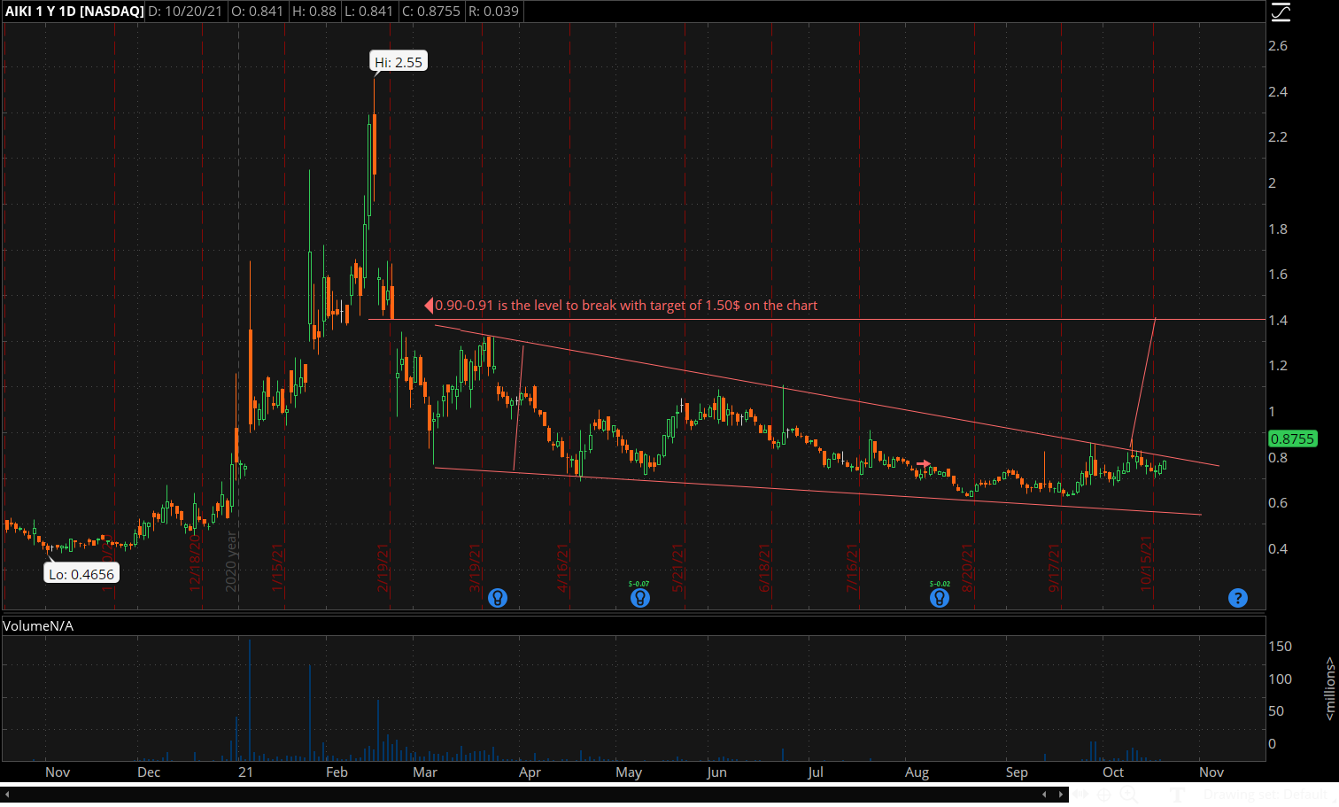Select the 4/16/21 expiration marker
Viewport: 1339px width, 807px height.
click(561, 568)
